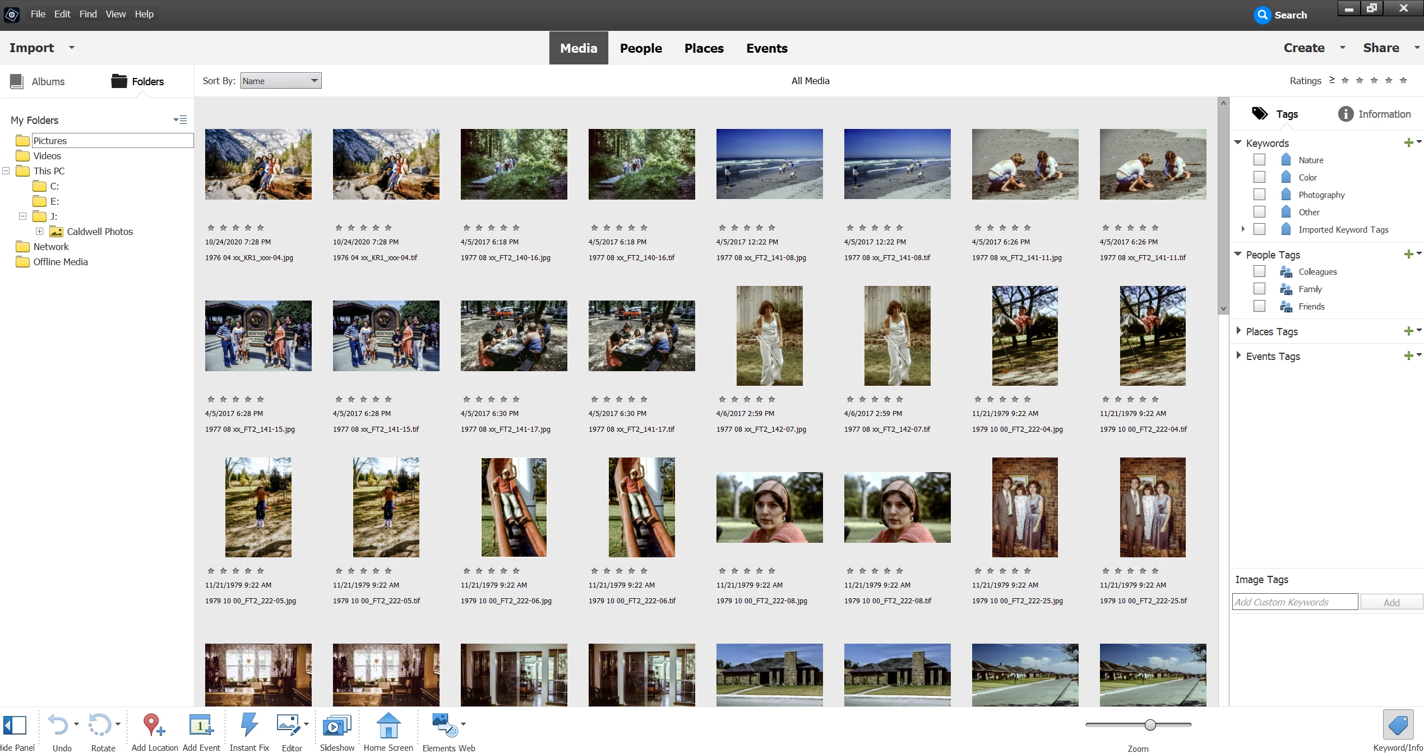Click the Add button for image tags

1391,602
